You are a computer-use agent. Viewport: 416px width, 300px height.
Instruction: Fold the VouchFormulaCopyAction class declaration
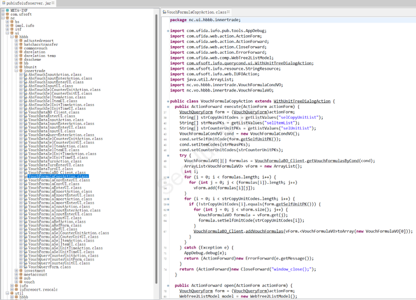(x=168, y=101)
